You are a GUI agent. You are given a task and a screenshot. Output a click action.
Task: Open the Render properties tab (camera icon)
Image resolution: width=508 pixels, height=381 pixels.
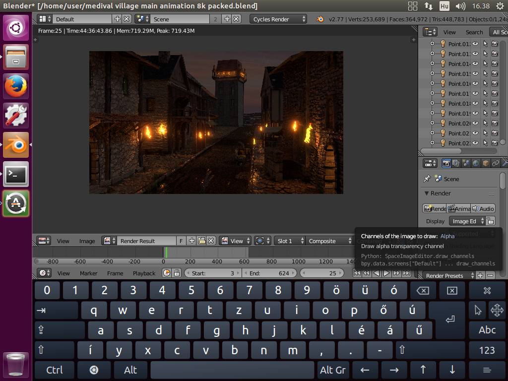(446, 163)
